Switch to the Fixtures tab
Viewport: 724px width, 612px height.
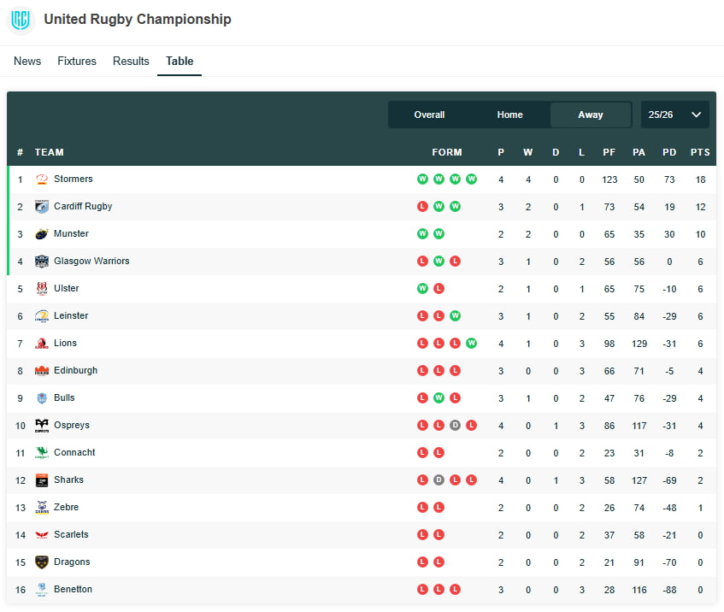point(76,61)
